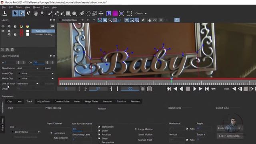Image resolution: width=256 pixels, height=144 pixels.
Task: Toggle the loop playback mode icon
Action: coord(214,89)
